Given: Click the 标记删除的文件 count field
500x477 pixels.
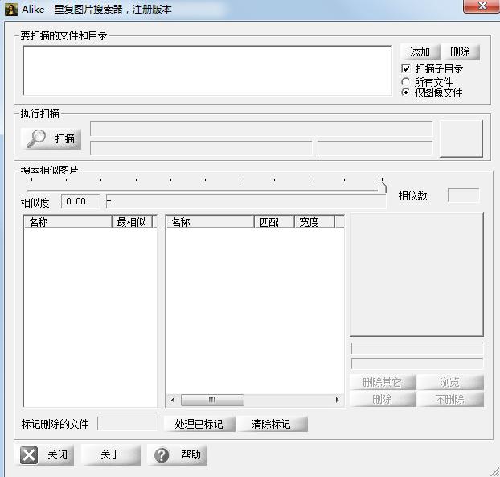Looking at the screenshot, I should click(128, 424).
